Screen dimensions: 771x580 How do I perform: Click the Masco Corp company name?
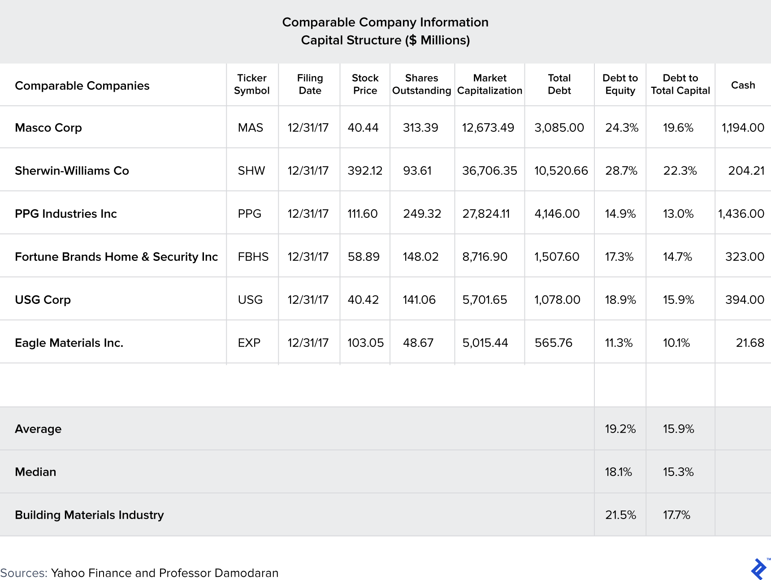48,128
